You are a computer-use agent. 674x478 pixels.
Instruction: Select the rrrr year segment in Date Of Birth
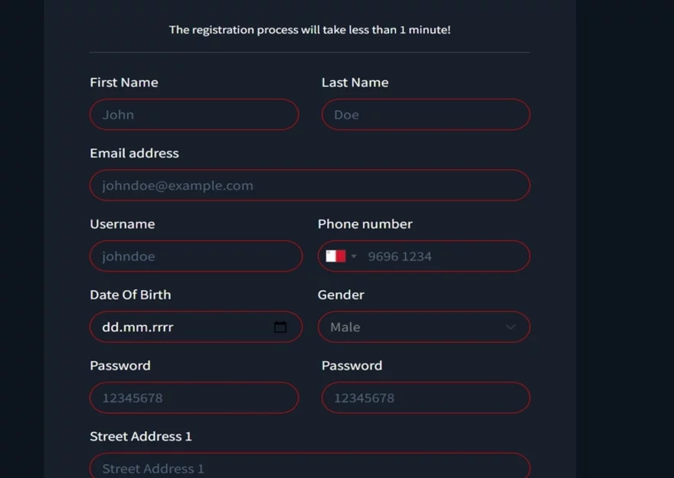click(162, 327)
